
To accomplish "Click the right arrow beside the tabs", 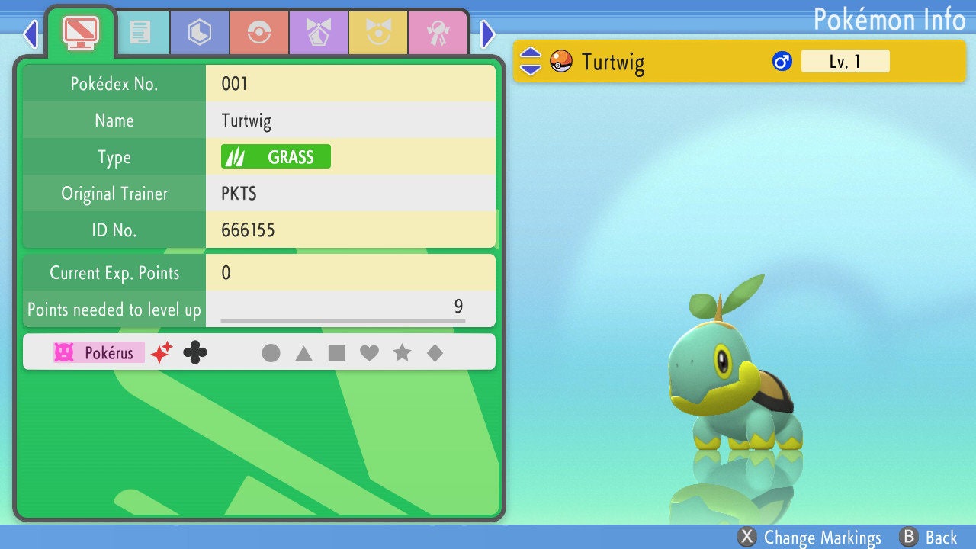I will coord(488,34).
